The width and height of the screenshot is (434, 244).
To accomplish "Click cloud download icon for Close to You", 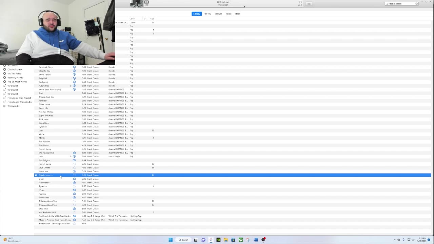I will click(74, 71).
